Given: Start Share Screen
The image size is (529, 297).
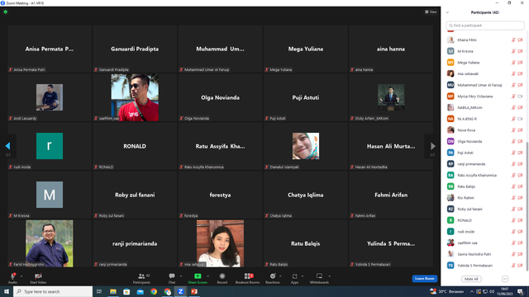Looking at the screenshot, I should point(198,278).
